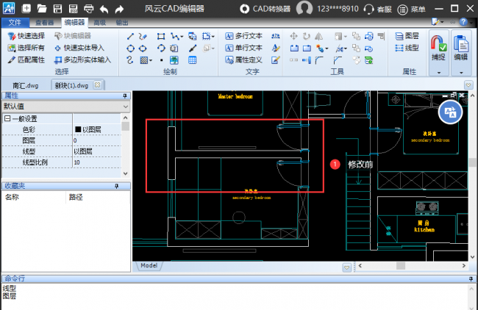This screenshot has height=310, width=478.
Task: Click the Redo arrow in title bar
Action: coord(119,9)
